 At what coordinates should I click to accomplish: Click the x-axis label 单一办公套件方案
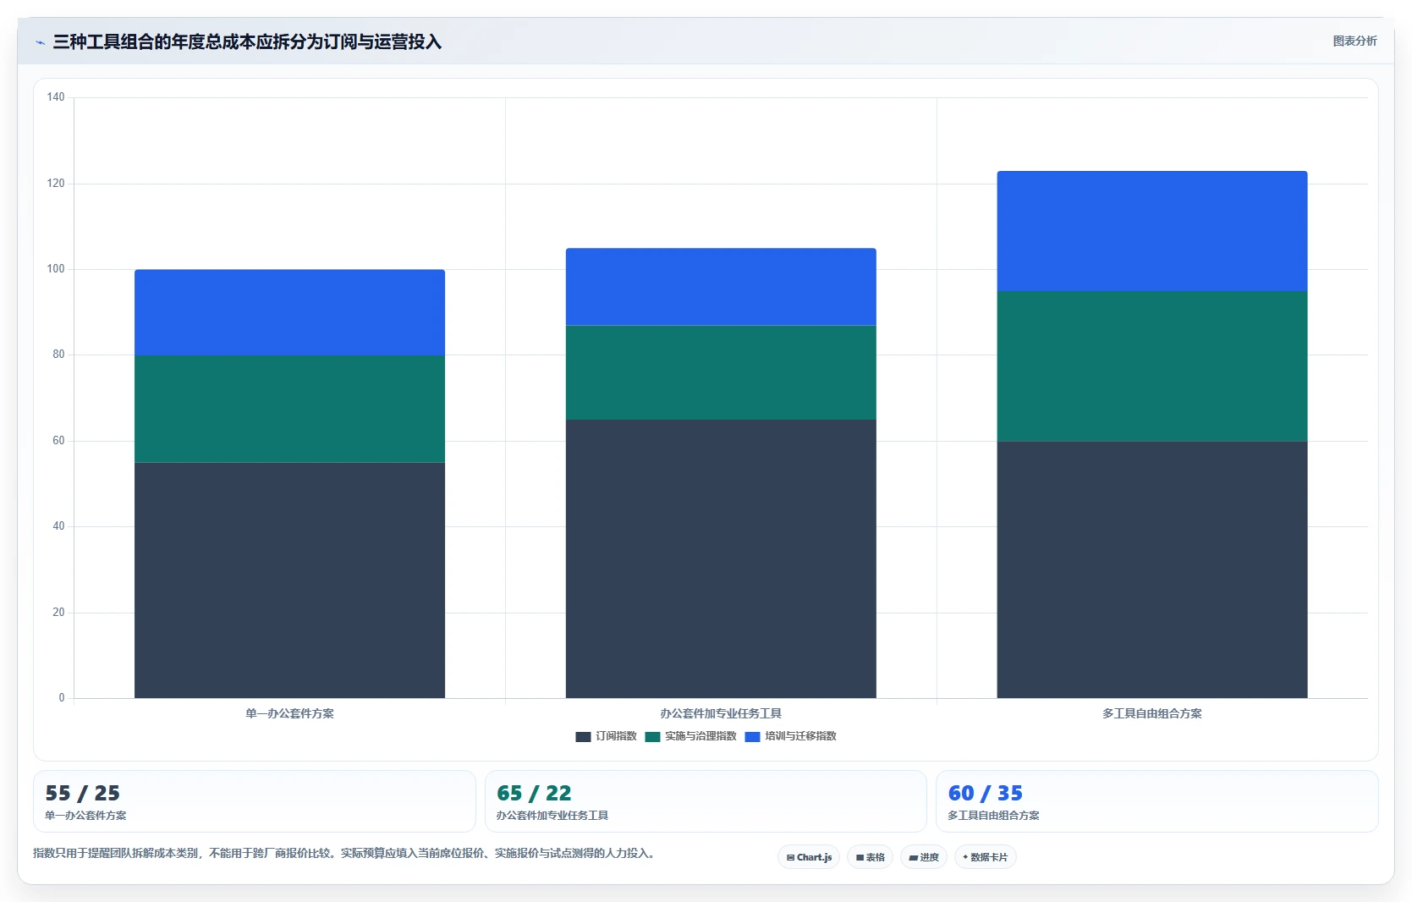click(289, 713)
